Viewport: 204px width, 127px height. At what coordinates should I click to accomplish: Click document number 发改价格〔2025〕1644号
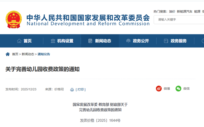(100, 121)
